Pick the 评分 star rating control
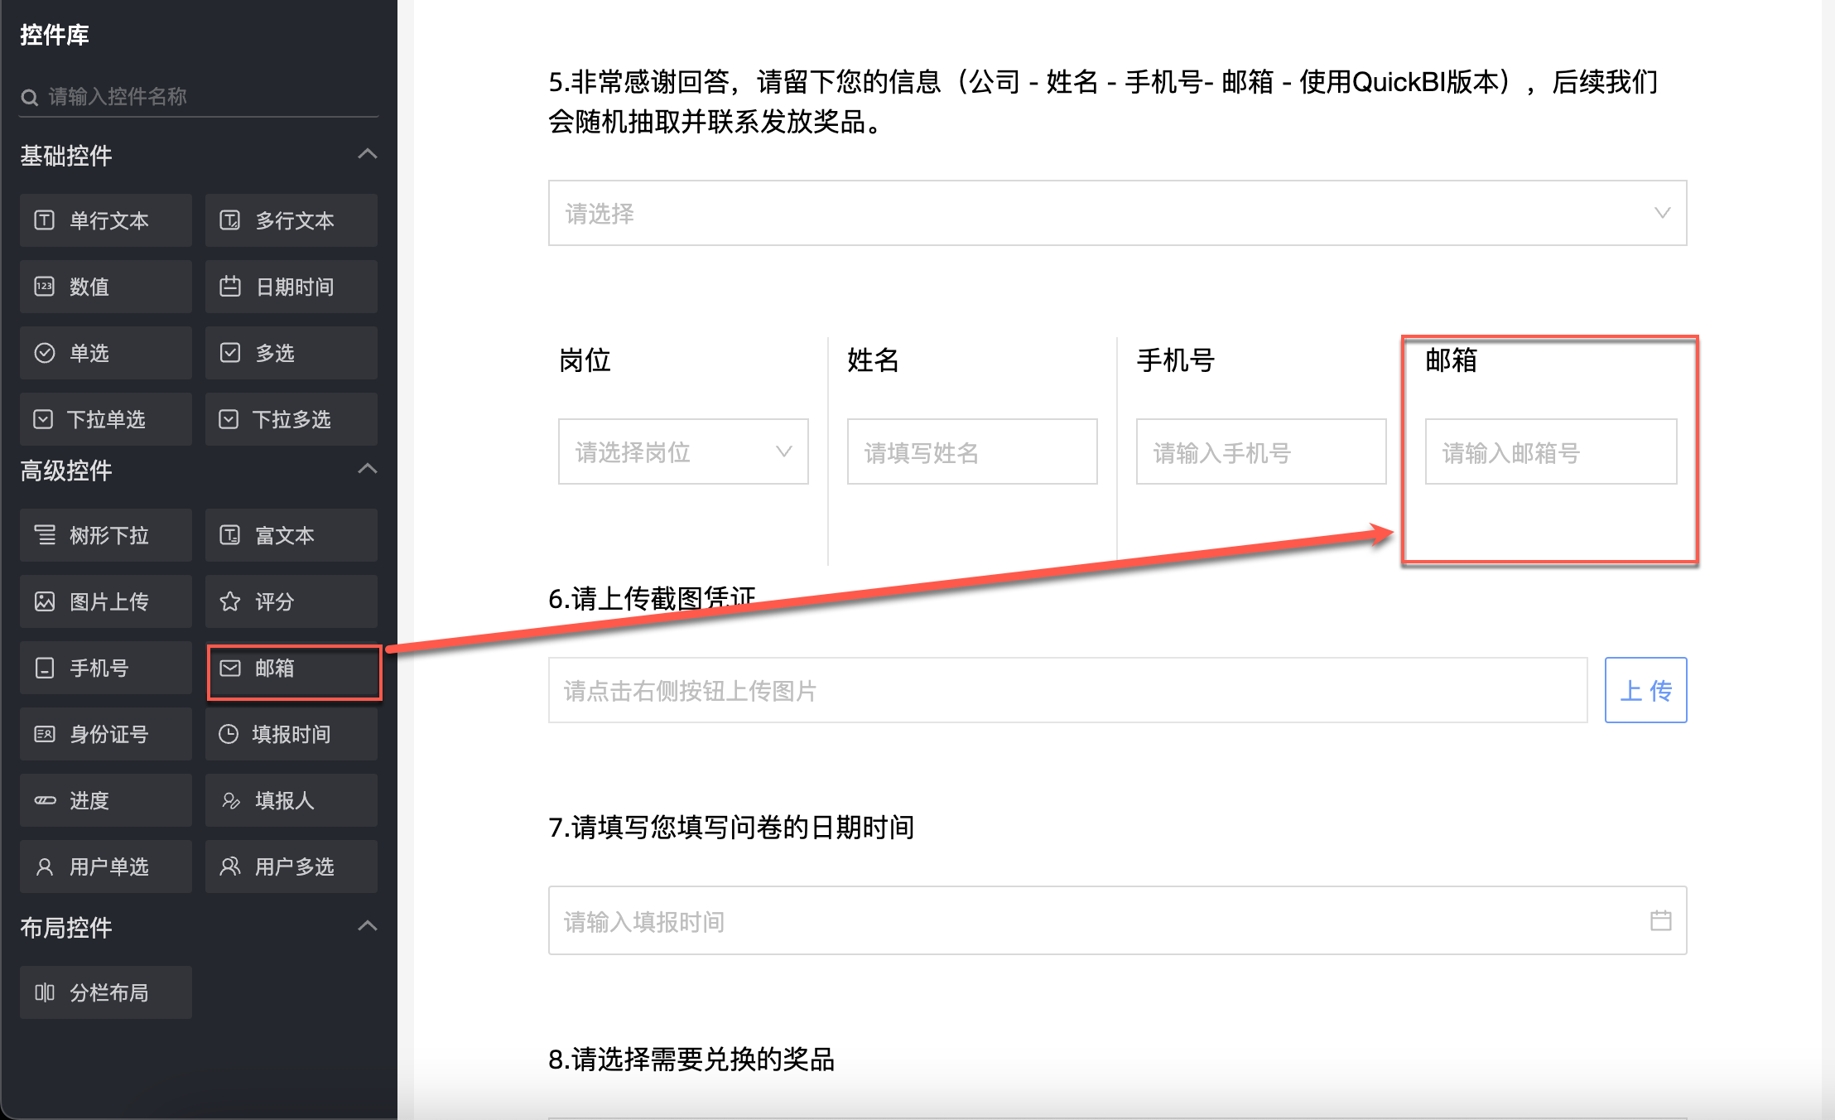 291,602
